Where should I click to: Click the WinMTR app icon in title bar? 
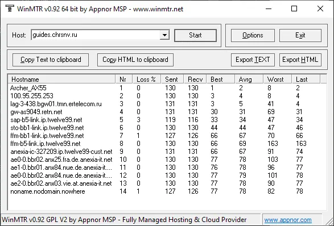point(9,9)
